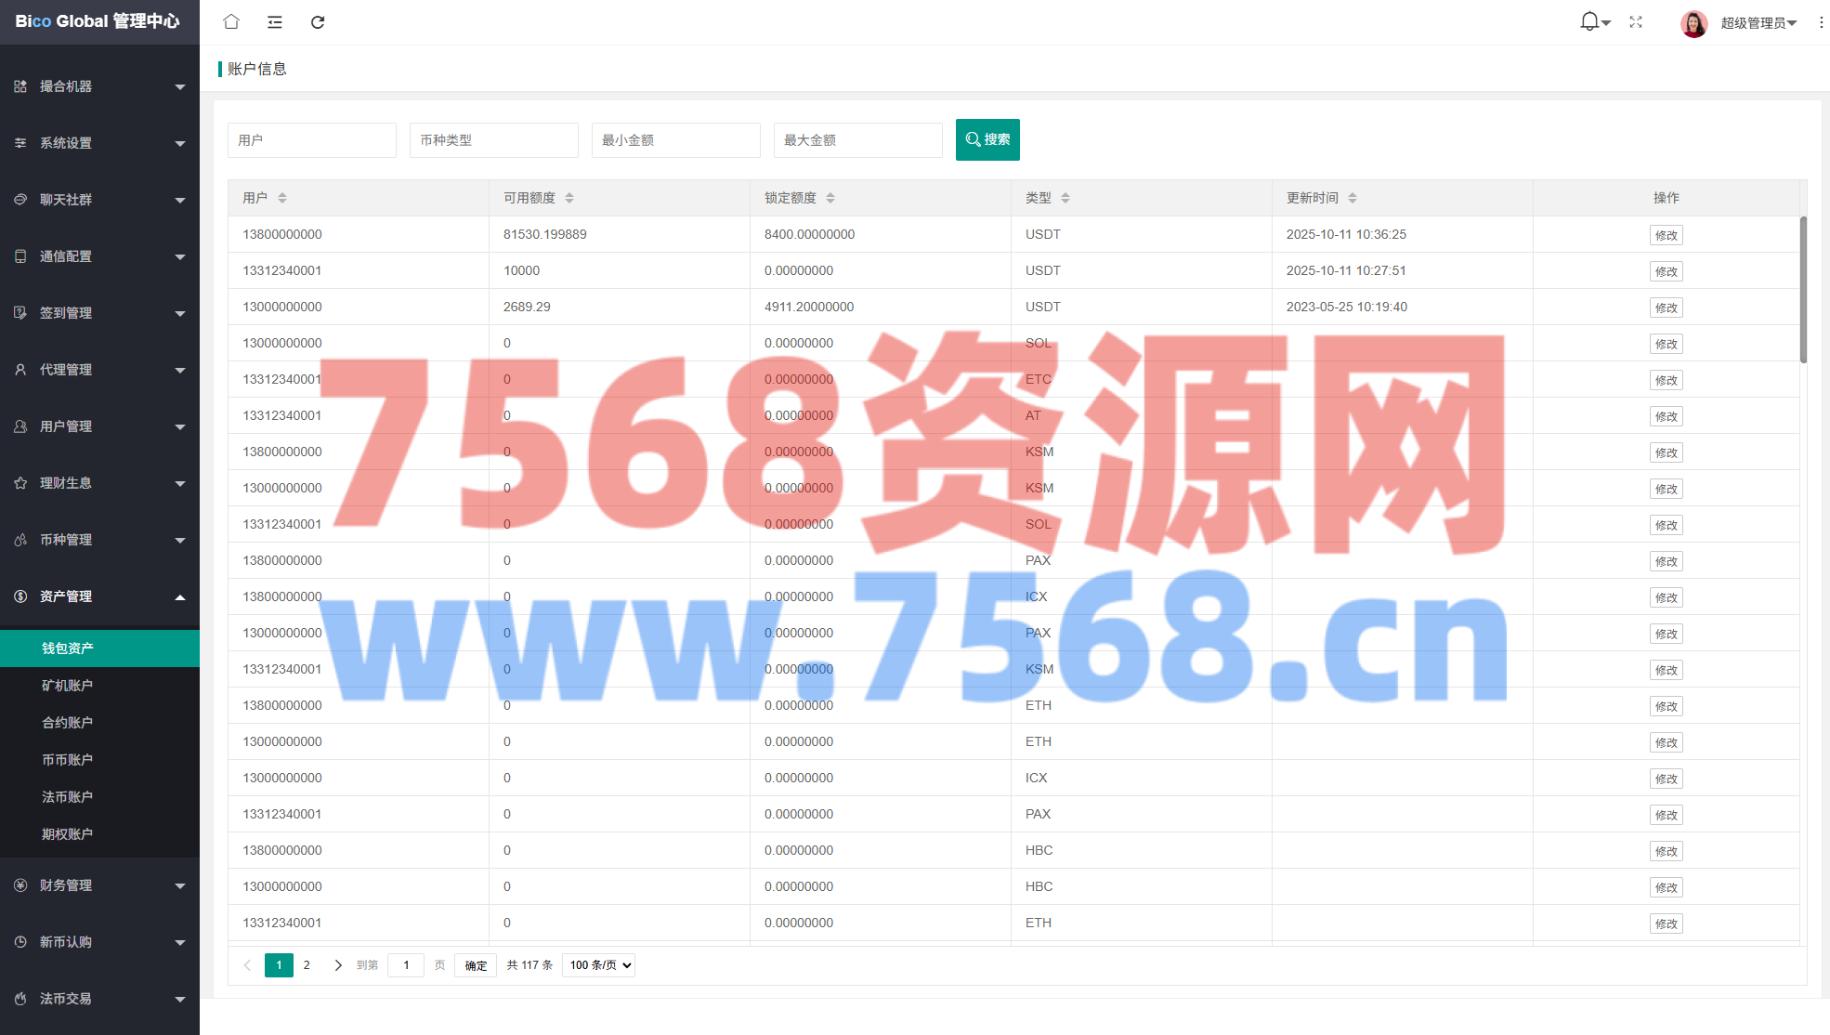Open the notification bell
1830x1035 pixels.
(1590, 21)
